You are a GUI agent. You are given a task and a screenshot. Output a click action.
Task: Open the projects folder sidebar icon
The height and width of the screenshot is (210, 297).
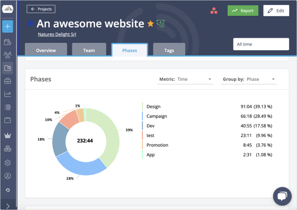pos(7,68)
